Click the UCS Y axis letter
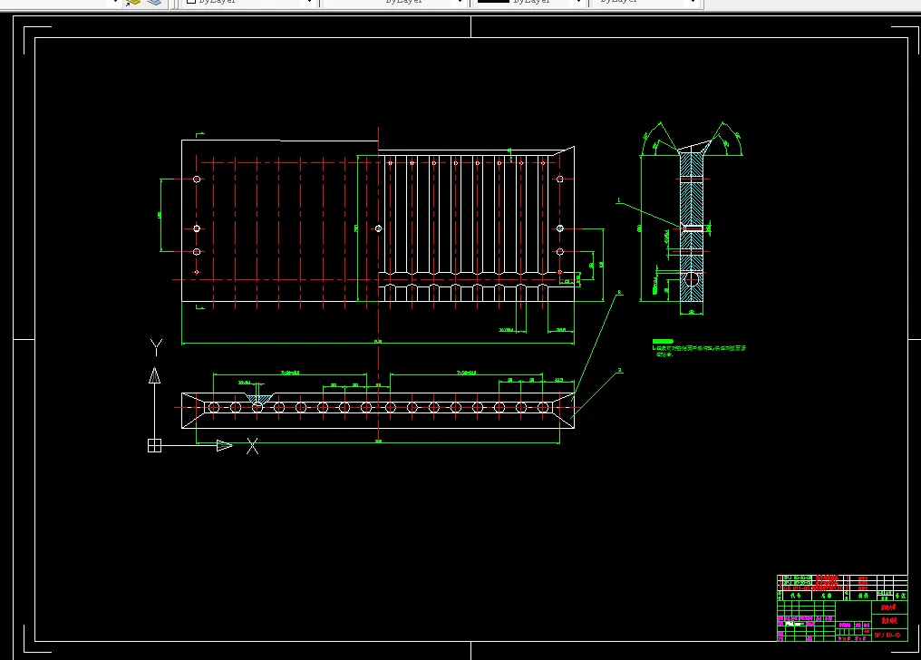 (156, 347)
